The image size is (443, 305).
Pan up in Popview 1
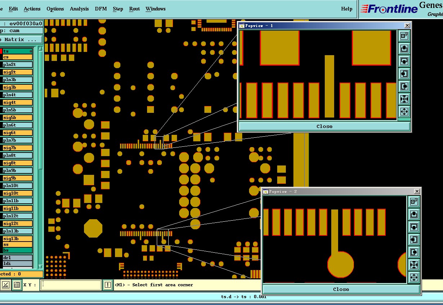[x=404, y=48]
